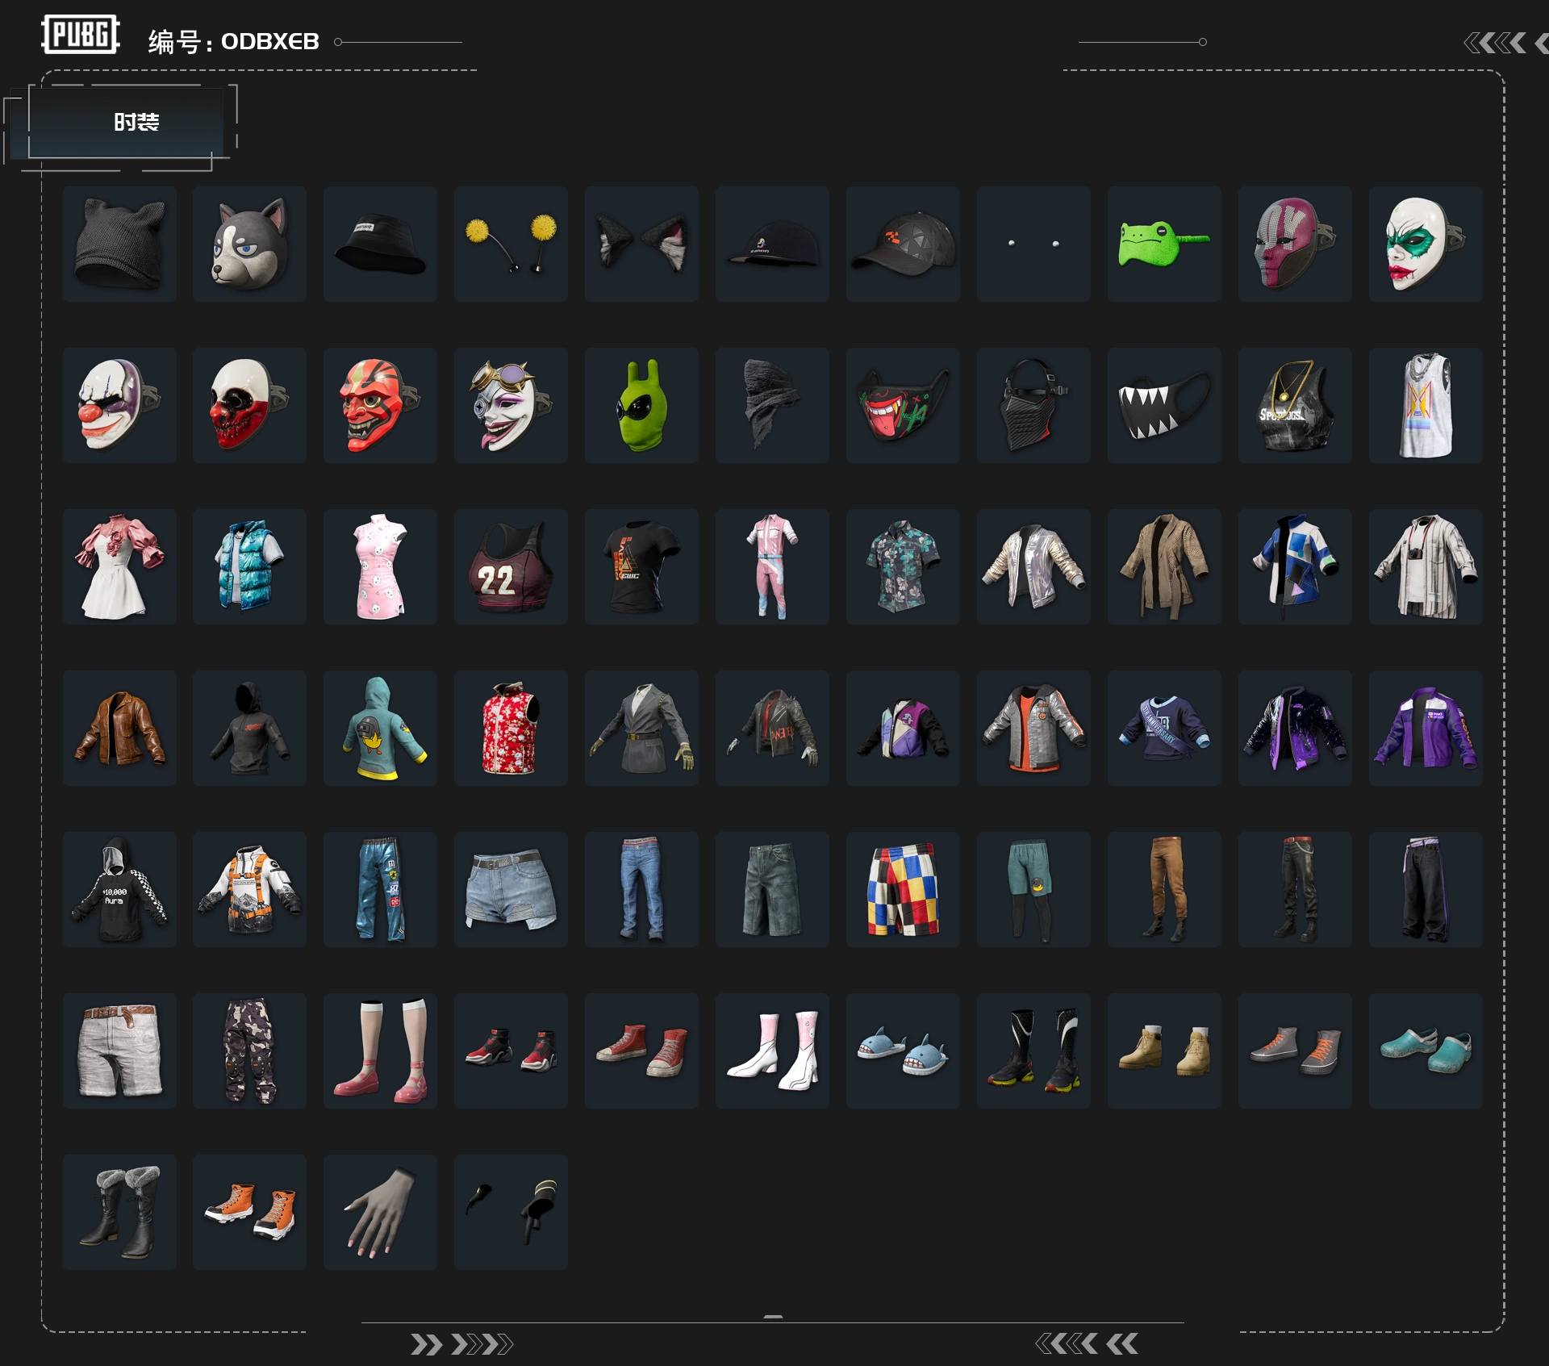The height and width of the screenshot is (1366, 1549).
Task: Choose the tan work boots
Action: 1164,1051
